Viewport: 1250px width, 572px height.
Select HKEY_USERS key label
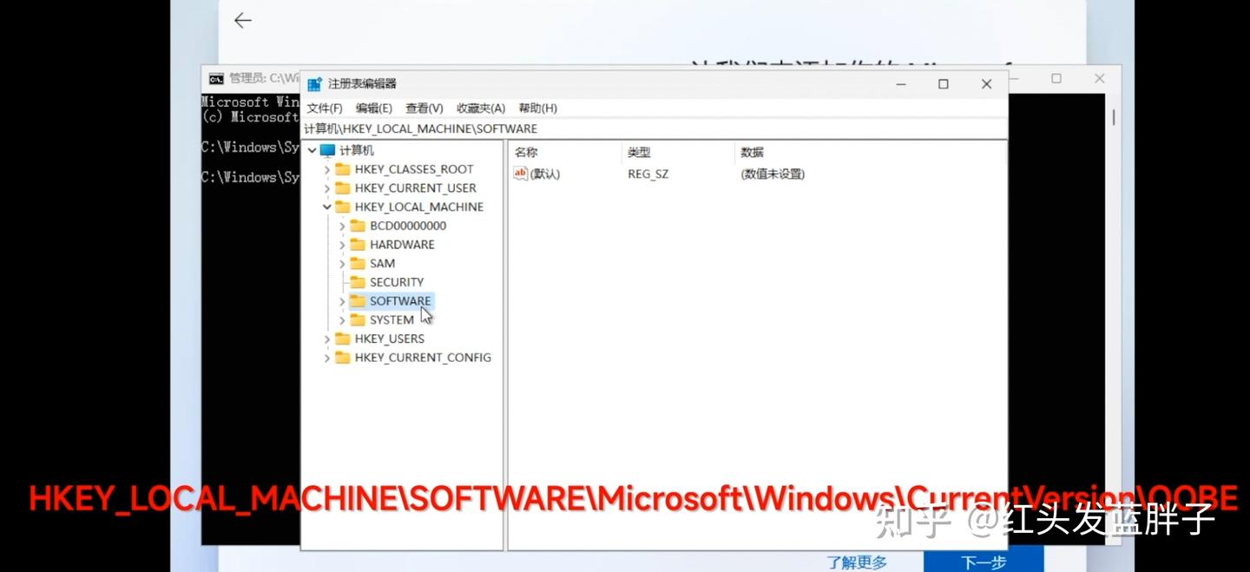(390, 339)
